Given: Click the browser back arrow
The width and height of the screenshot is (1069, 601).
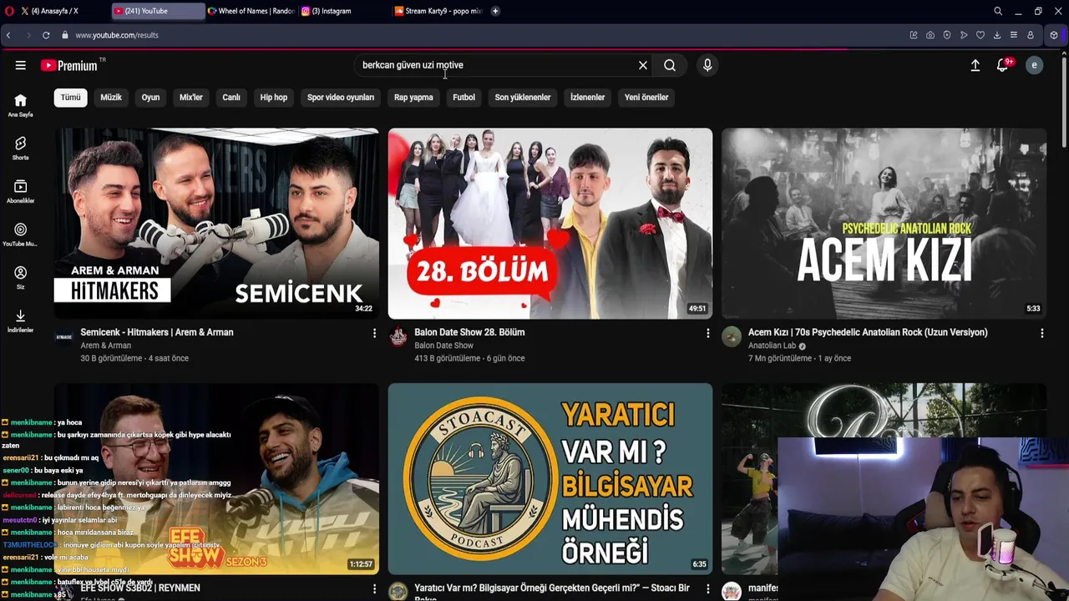Looking at the screenshot, I should pos(8,35).
